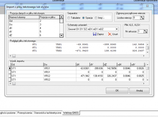This screenshot has height=117, width=158.
Task: Click the -63.8361 cell in results
Action: click(x=83, y=68)
